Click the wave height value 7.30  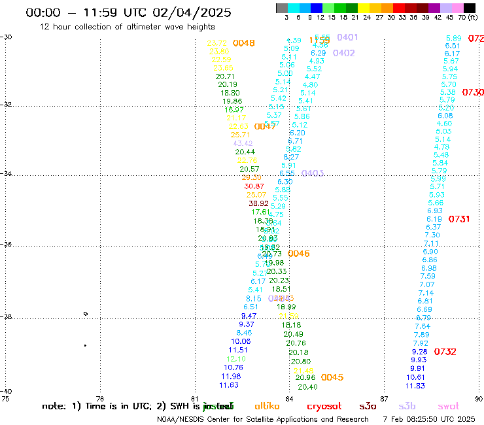pos(432,235)
